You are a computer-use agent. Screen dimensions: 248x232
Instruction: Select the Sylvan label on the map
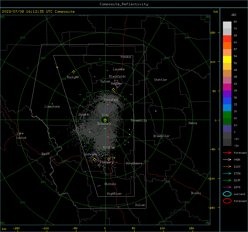point(105,81)
